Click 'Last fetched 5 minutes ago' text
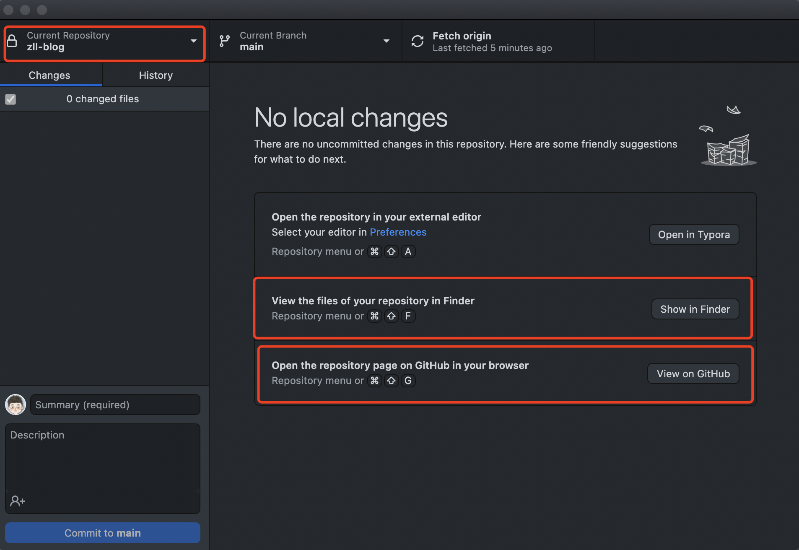Viewport: 799px width, 550px height. point(492,48)
